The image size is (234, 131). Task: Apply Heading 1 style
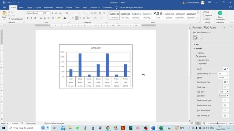coord(136,15)
